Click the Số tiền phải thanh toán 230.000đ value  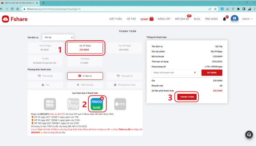click(x=217, y=91)
